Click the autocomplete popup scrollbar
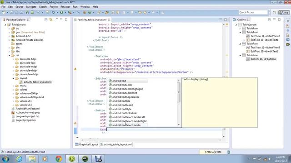Screen dimensions: 291x163 (x=179, y=92)
